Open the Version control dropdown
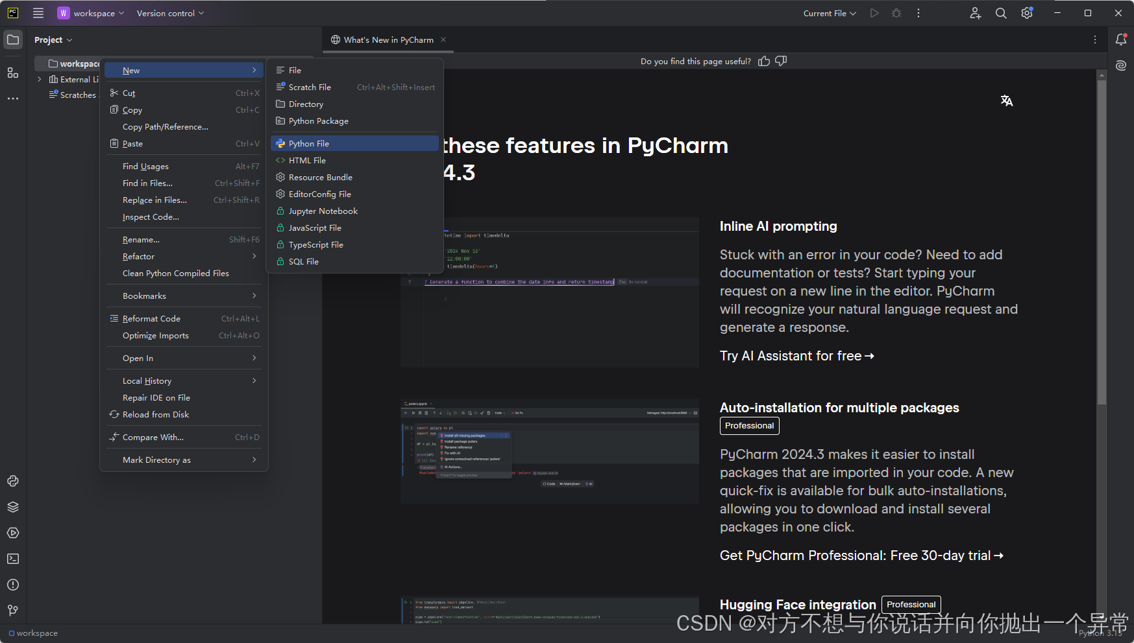1134x643 pixels. 171,13
